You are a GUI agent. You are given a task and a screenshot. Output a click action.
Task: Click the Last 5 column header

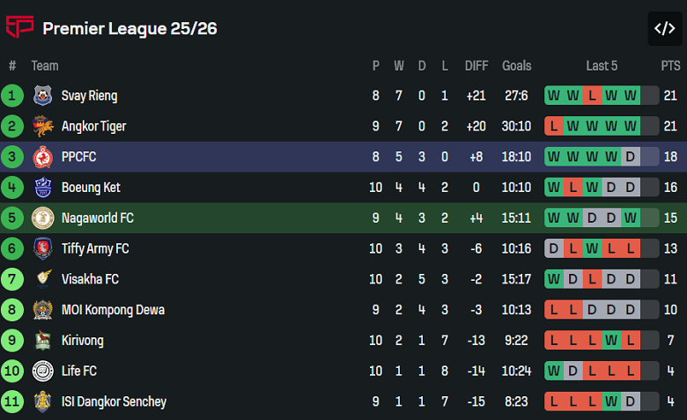[x=602, y=66]
